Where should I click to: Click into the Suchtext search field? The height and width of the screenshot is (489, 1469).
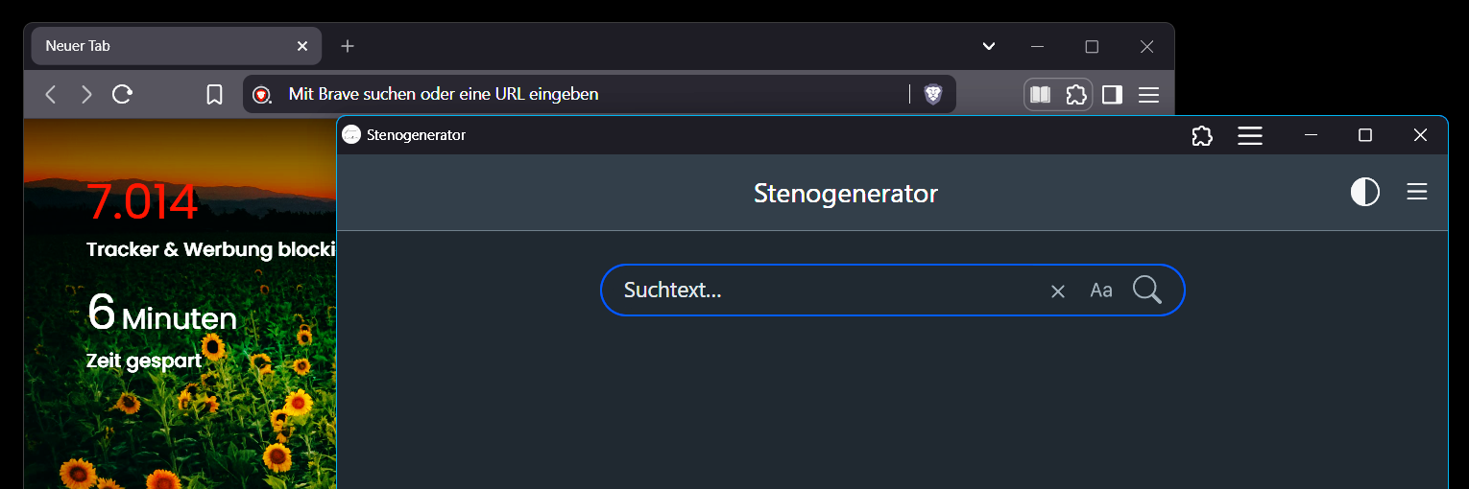click(826, 290)
